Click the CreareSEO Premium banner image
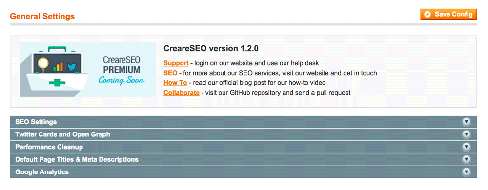 point(88,70)
